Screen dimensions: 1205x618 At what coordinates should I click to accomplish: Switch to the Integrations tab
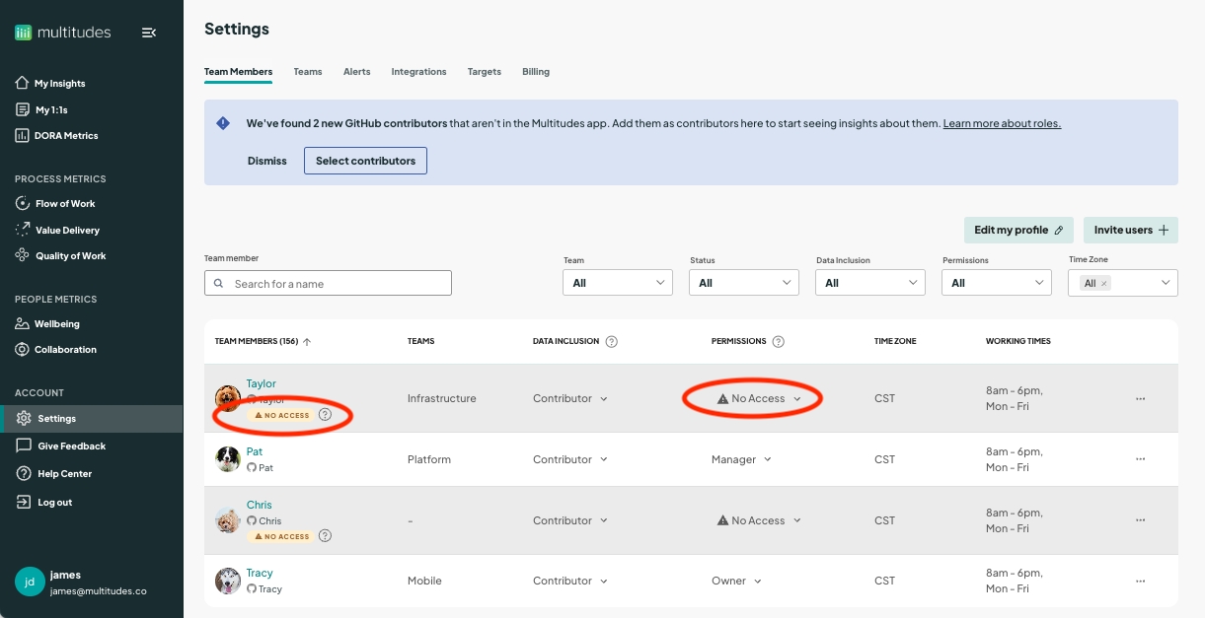[x=418, y=72]
